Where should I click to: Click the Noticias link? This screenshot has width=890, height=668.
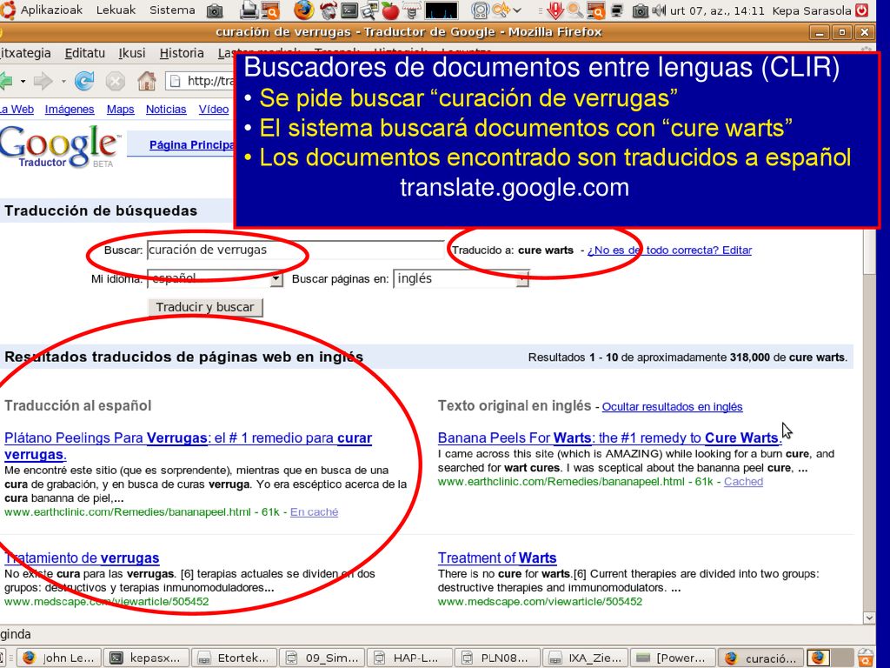pyautogui.click(x=166, y=109)
